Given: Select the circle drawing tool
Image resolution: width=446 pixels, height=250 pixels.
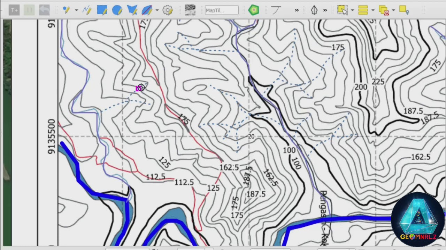Looking at the screenshot, I should click(117, 10).
